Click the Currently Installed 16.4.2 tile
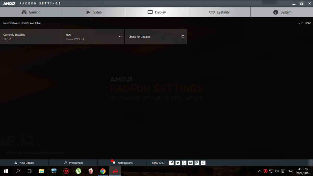The width and height of the screenshot is (313, 176). (31, 37)
